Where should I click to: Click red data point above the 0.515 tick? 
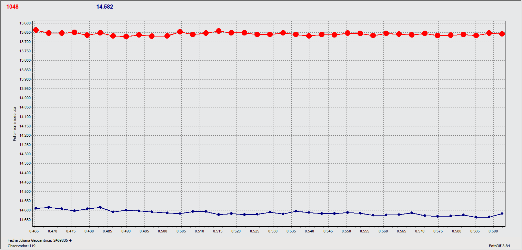(x=218, y=31)
